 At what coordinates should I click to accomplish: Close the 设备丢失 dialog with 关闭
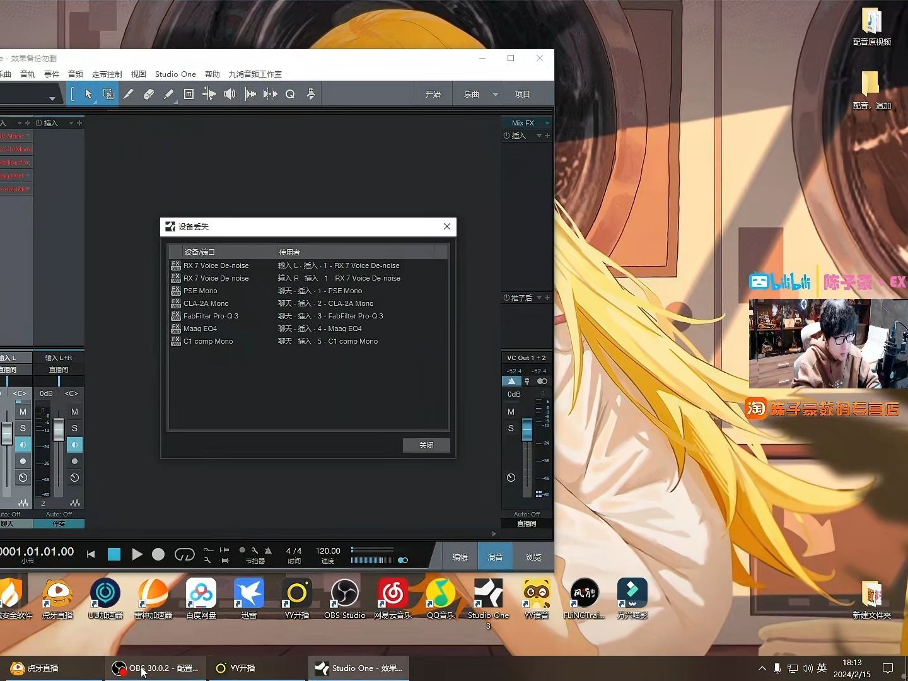tap(426, 445)
